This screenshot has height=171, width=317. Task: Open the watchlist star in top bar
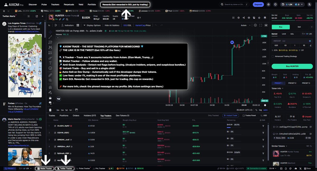(268, 4)
